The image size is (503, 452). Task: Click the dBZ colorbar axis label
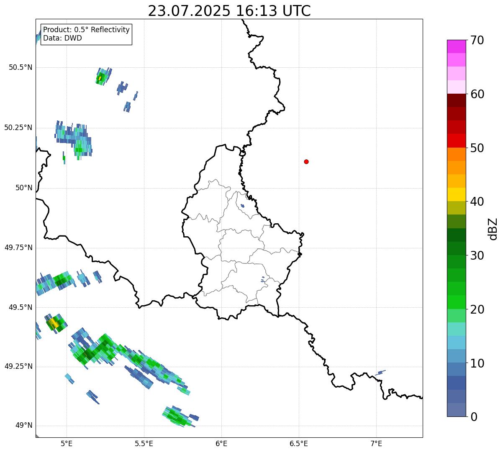click(x=493, y=229)
